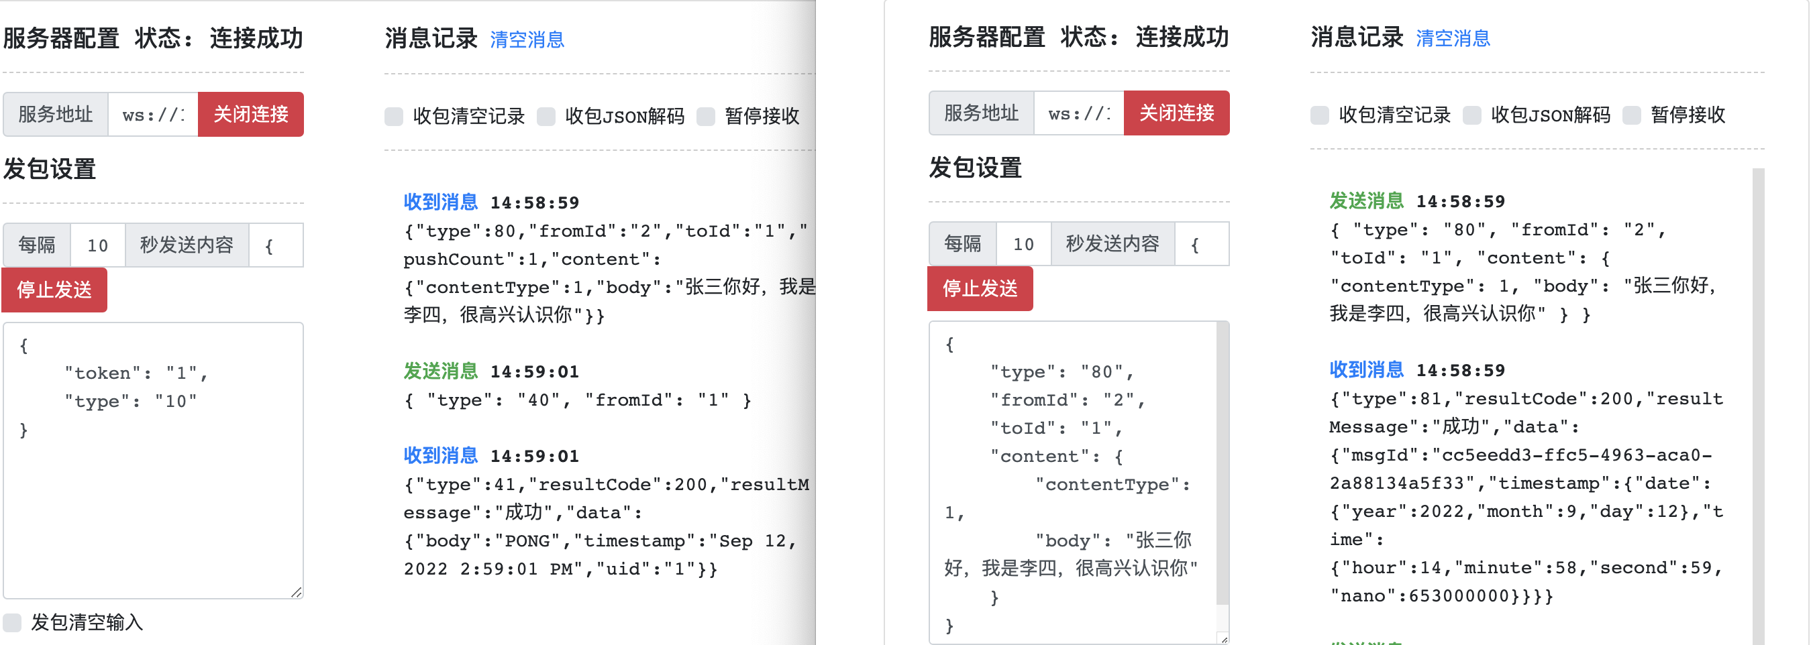Image resolution: width=1813 pixels, height=645 pixels.
Task: Click 每隔 label in right window
Action: [962, 244]
